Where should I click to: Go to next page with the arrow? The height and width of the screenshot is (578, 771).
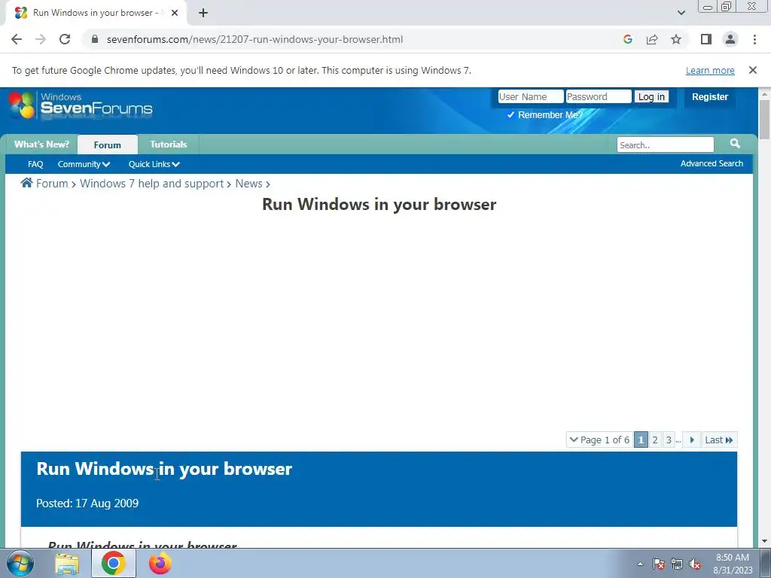pyautogui.click(x=692, y=440)
